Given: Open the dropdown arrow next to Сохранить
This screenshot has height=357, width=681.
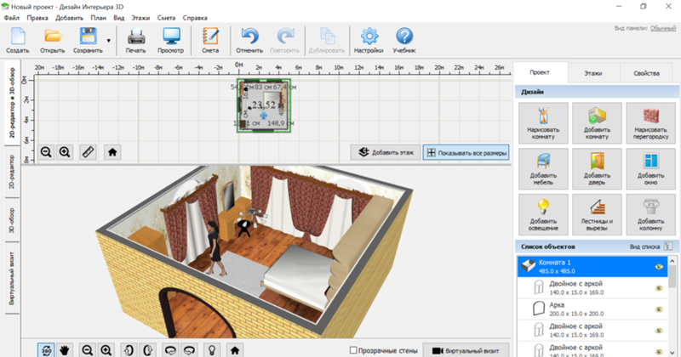Looking at the screenshot, I should [109, 40].
